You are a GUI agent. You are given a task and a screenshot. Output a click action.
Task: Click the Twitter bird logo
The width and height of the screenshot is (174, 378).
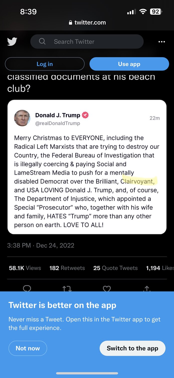coord(12,41)
